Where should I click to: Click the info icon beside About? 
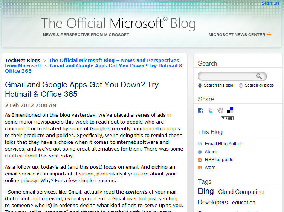tap(200, 152)
